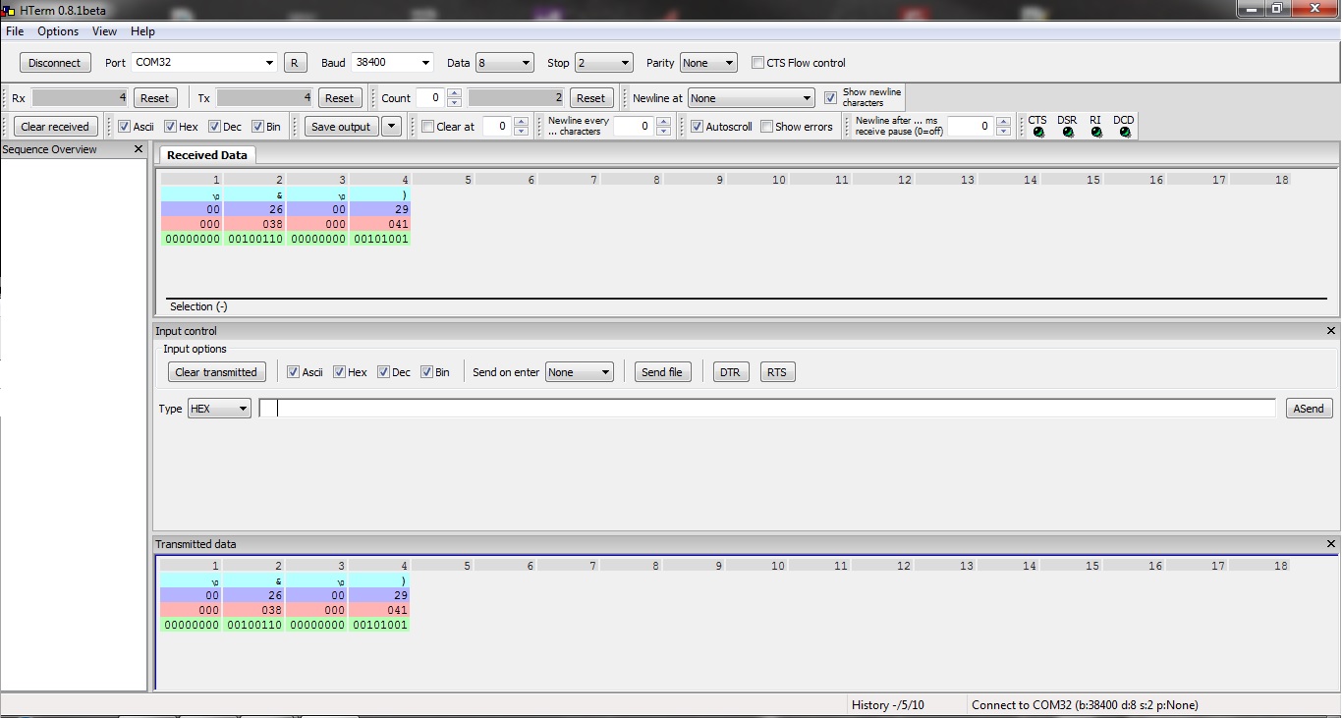This screenshot has height=718, width=1342.
Task: Click the RI status indicator LED
Action: [1096, 133]
